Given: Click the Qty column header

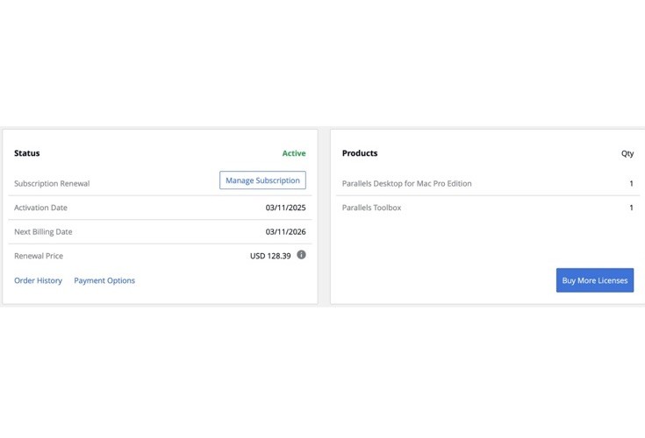Looking at the screenshot, I should (627, 153).
